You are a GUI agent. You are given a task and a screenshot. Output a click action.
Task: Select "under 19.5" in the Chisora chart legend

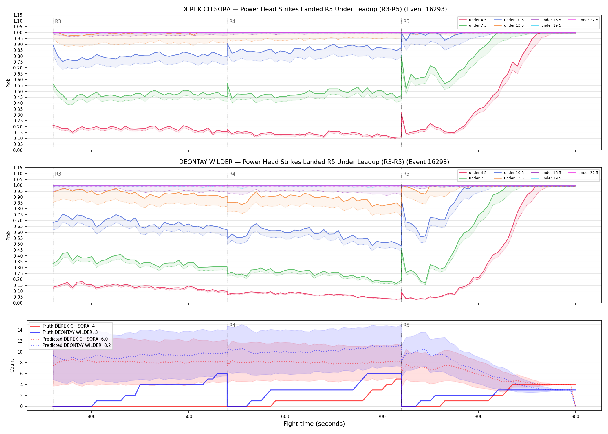[546, 25]
